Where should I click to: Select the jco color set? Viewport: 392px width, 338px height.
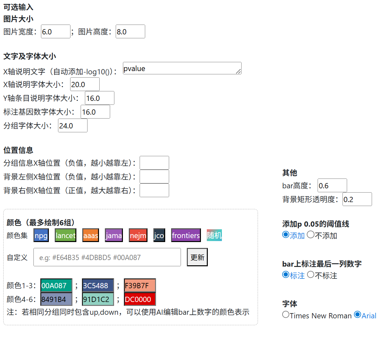coord(159,235)
